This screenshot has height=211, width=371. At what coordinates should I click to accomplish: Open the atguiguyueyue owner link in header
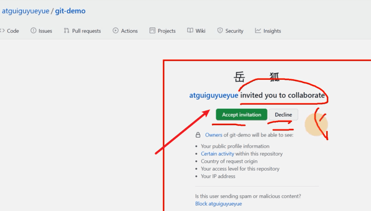click(x=26, y=11)
